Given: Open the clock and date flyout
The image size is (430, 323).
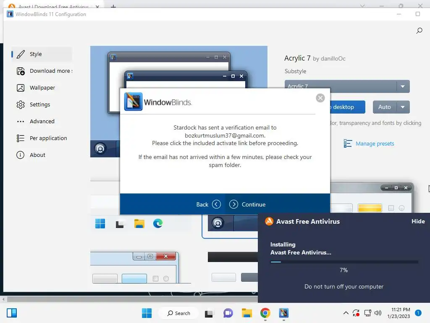Looking at the screenshot, I should tap(399, 313).
